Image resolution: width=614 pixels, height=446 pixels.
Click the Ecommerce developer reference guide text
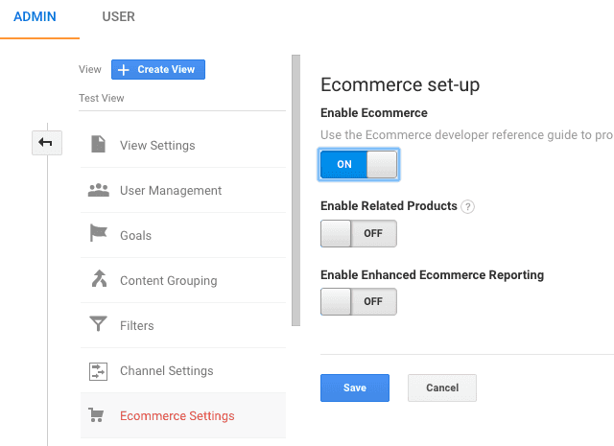467,134
